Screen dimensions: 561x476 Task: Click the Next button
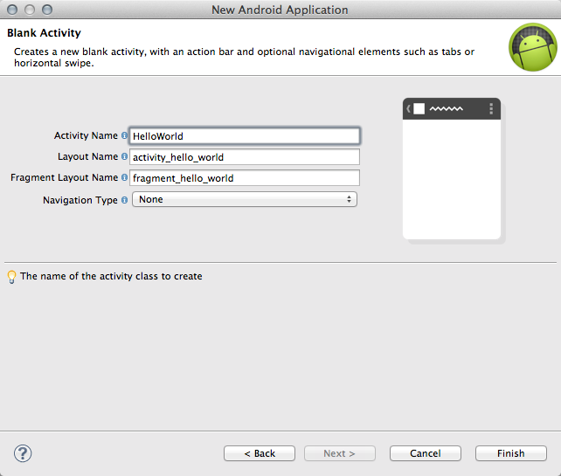[339, 453]
